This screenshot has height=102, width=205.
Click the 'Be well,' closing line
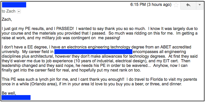9,93
